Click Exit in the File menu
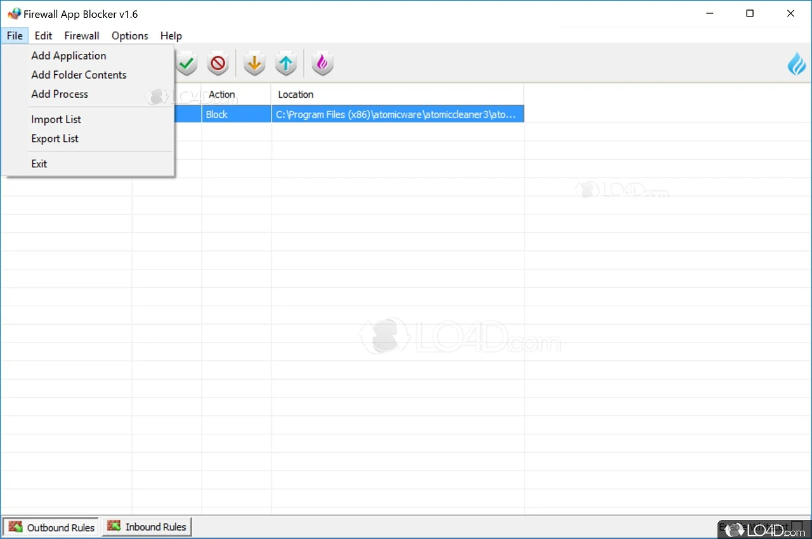The width and height of the screenshot is (812, 539). 39,164
